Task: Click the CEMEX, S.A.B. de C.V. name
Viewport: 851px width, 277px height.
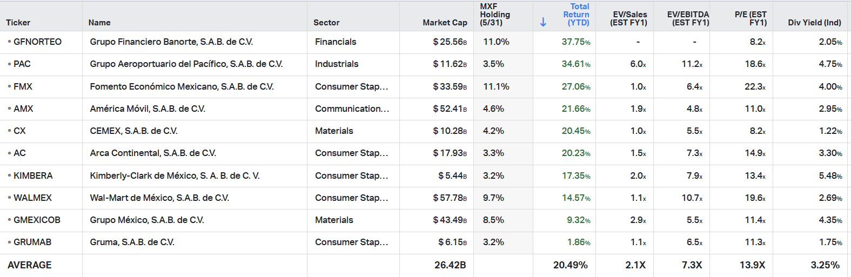Action: pos(133,131)
